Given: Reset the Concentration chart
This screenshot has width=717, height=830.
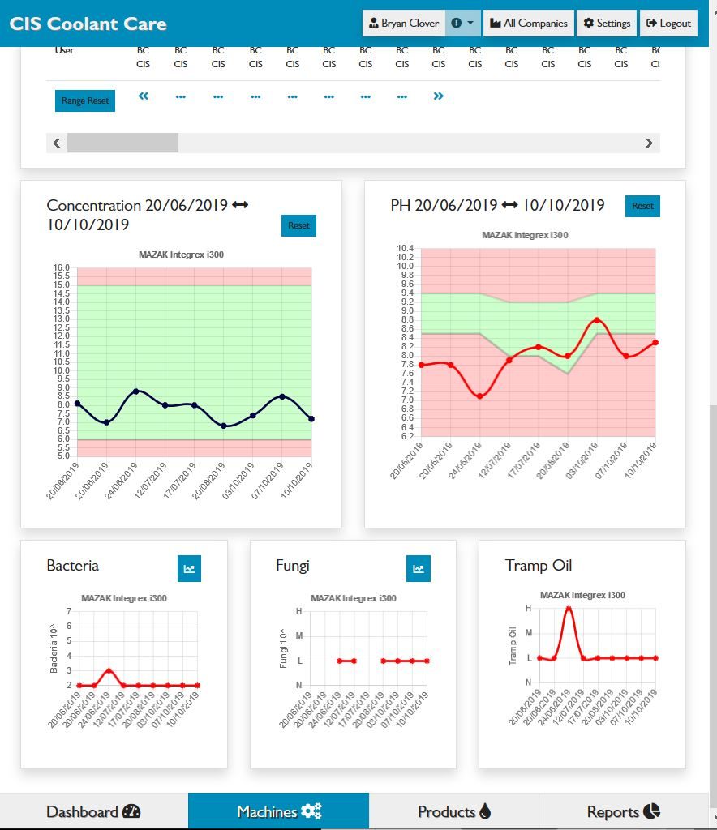Looking at the screenshot, I should 298,225.
